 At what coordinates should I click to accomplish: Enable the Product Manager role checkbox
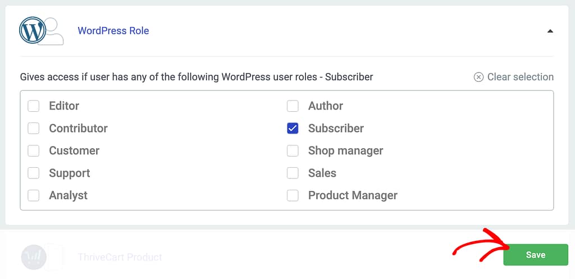click(293, 195)
